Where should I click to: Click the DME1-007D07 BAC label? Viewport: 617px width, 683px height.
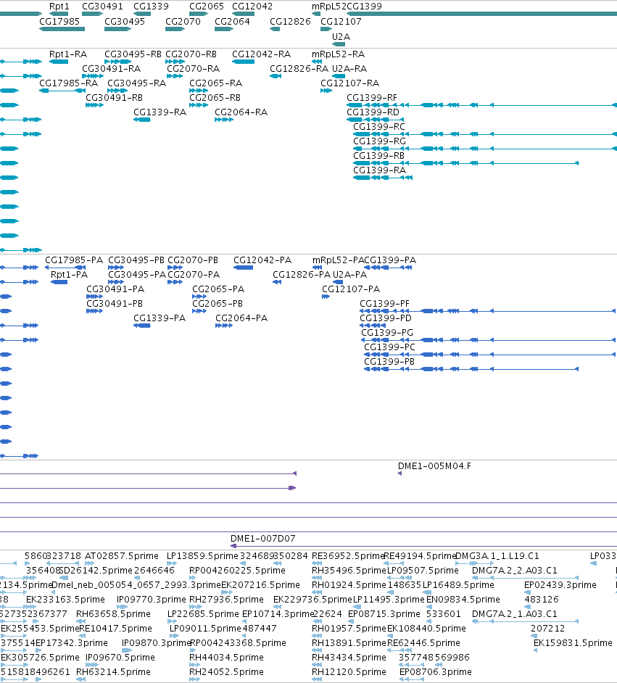point(263,539)
